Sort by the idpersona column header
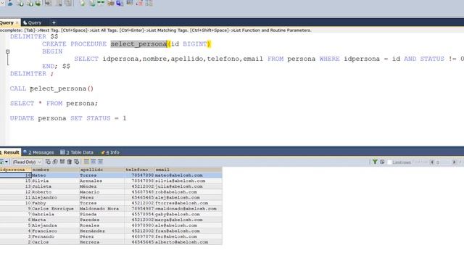The height and width of the screenshot is (261, 464). [x=15, y=170]
